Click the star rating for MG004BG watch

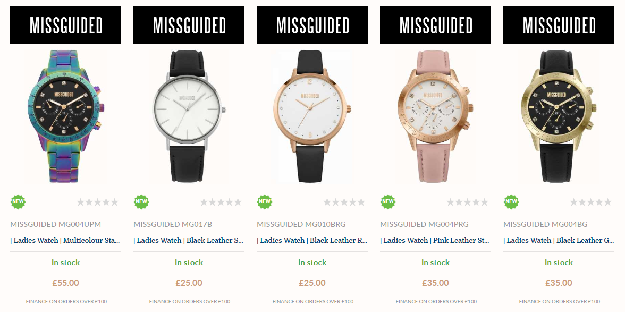coord(591,203)
